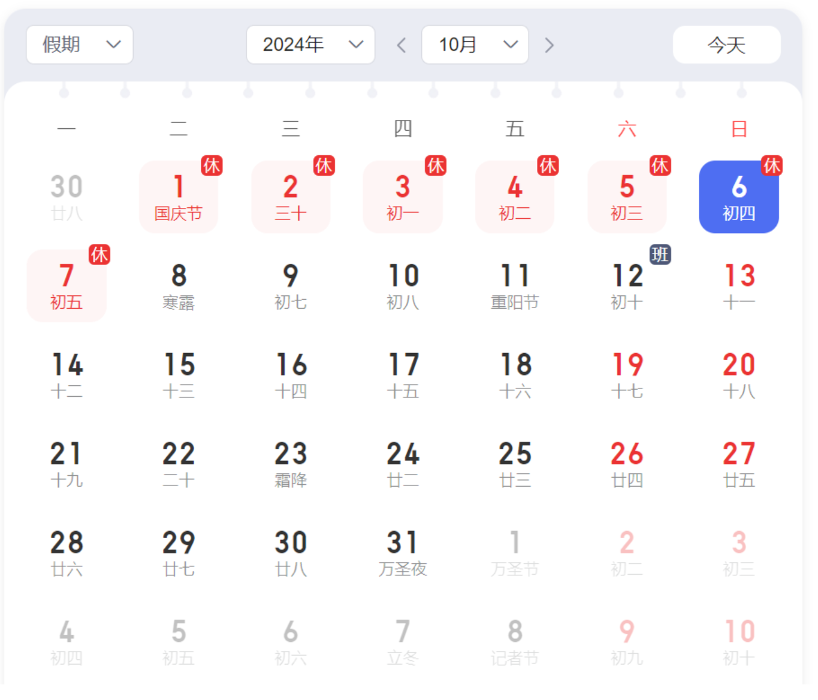Select October 23 霜降
Screen dimensions: 818x700
291,464
